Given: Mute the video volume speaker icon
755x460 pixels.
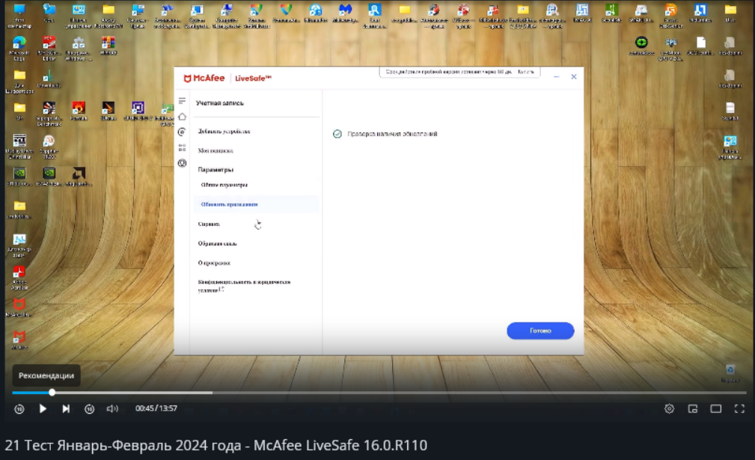Looking at the screenshot, I should (112, 408).
